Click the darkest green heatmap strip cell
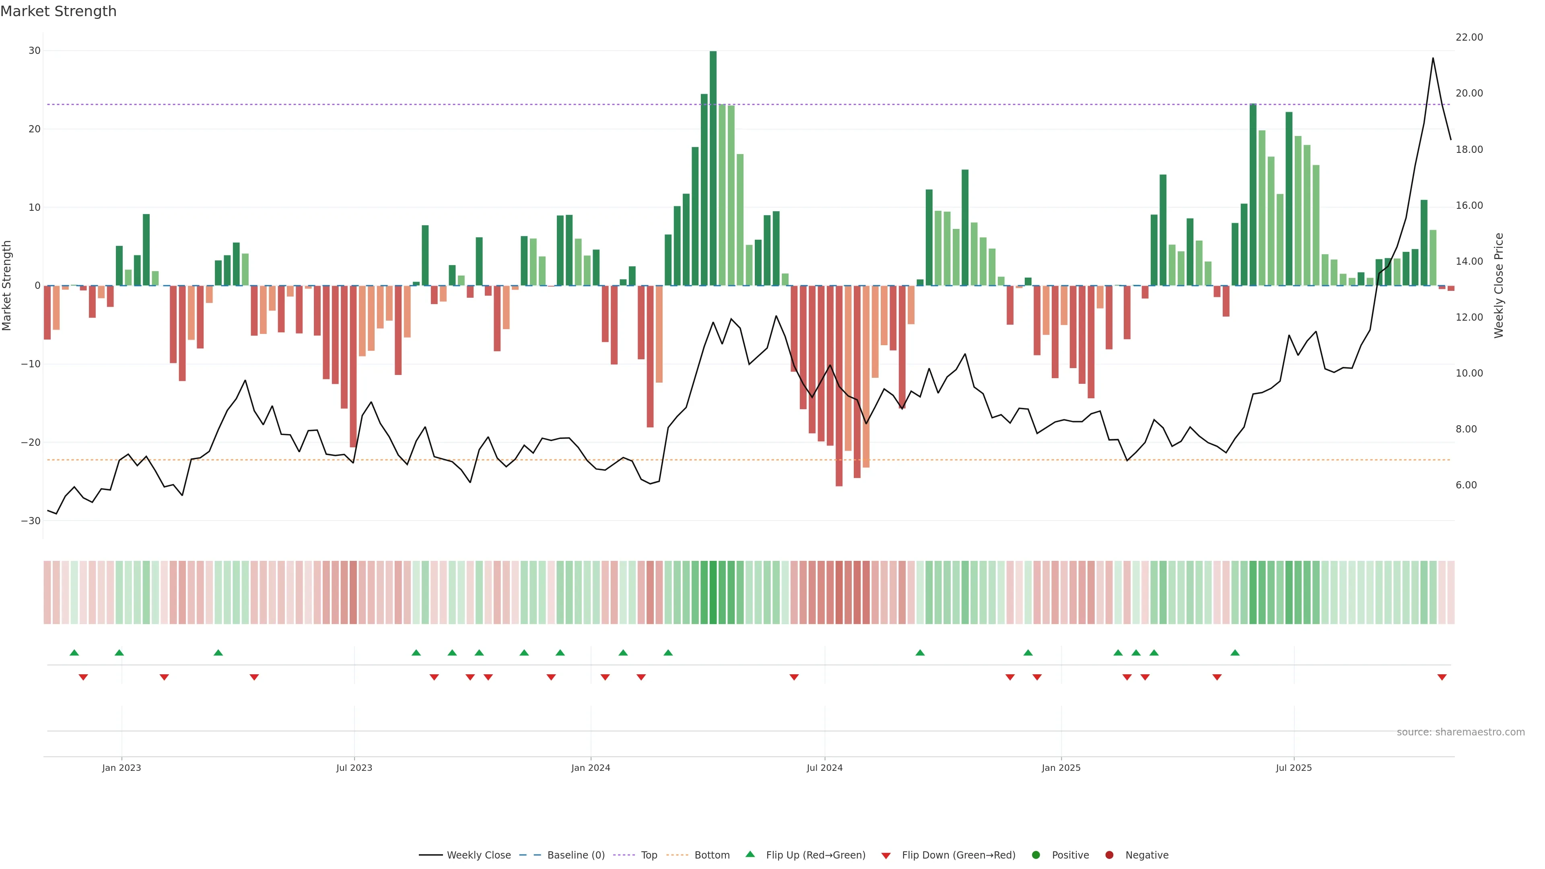 pos(713,593)
